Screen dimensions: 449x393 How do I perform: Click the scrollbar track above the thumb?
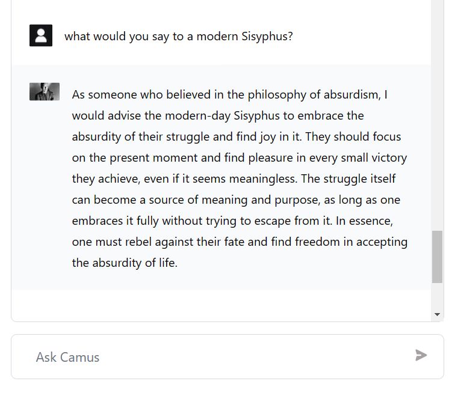point(438,120)
